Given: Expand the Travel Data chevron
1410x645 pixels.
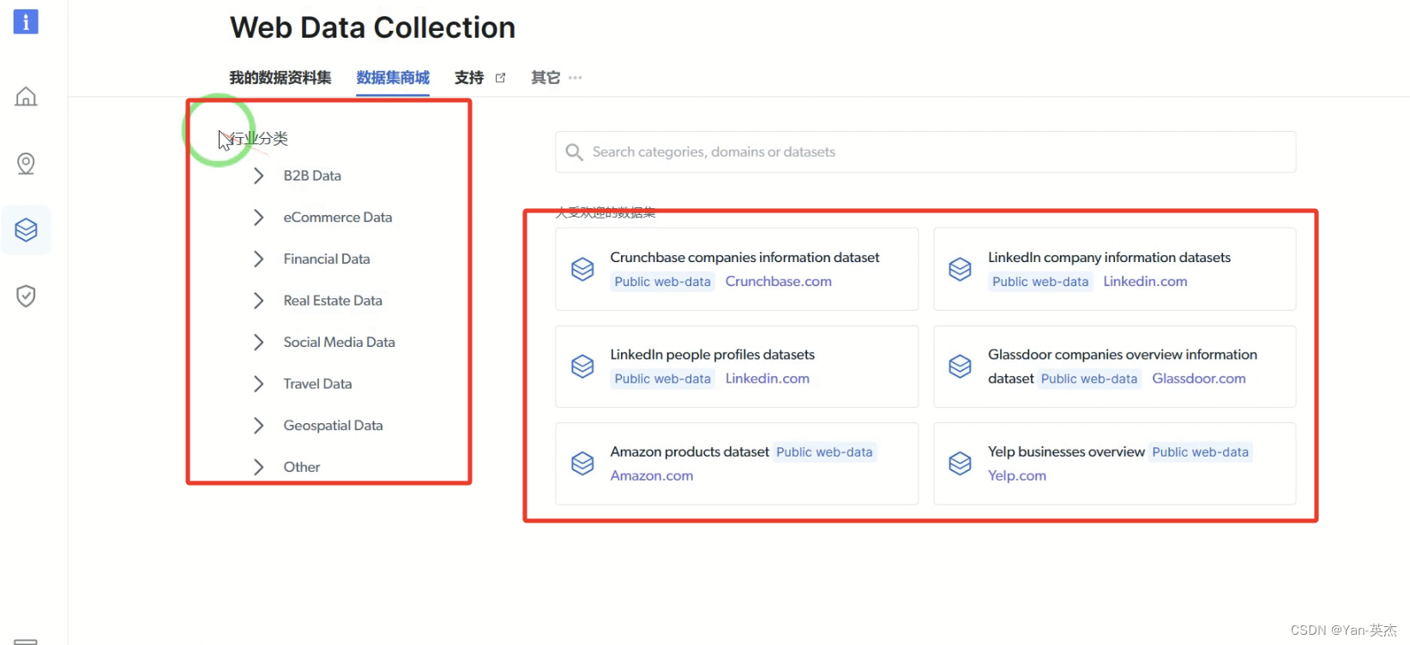Looking at the screenshot, I should 258,384.
